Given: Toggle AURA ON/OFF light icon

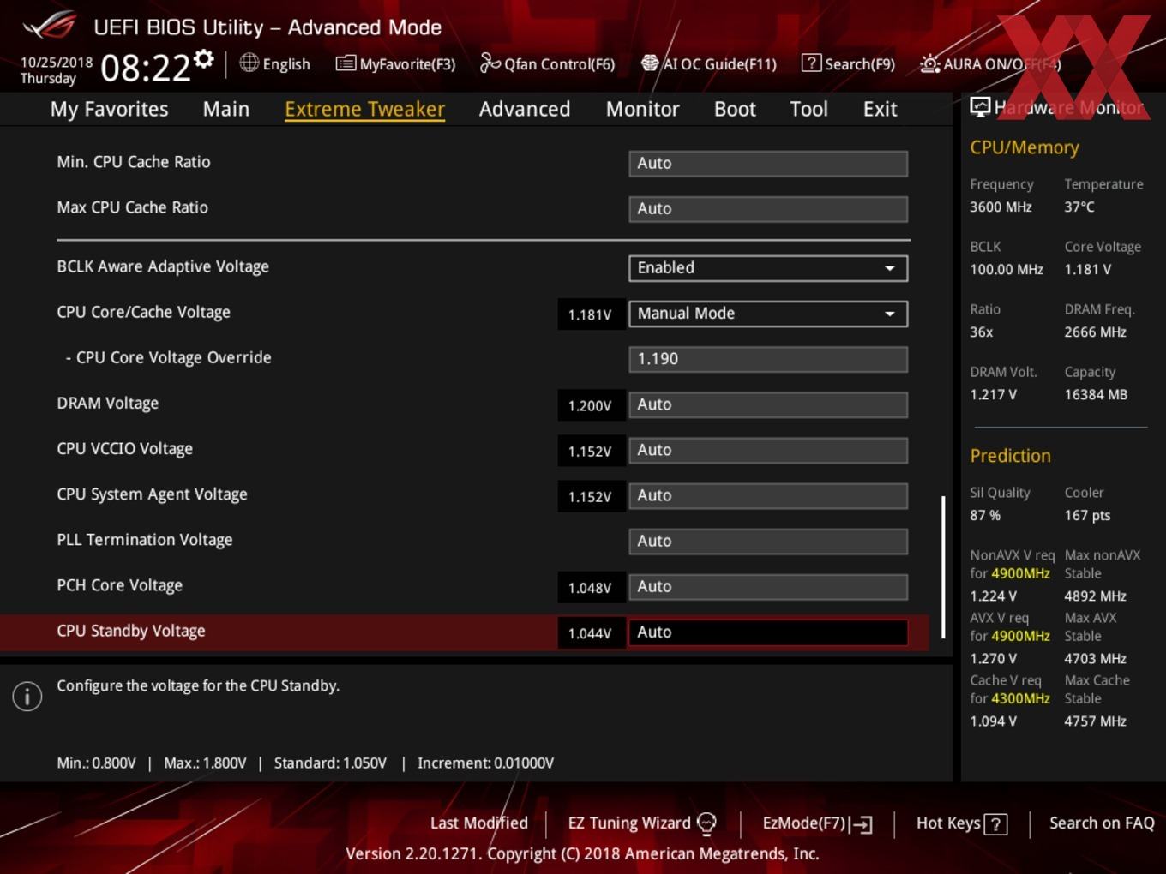Looking at the screenshot, I should click(929, 63).
